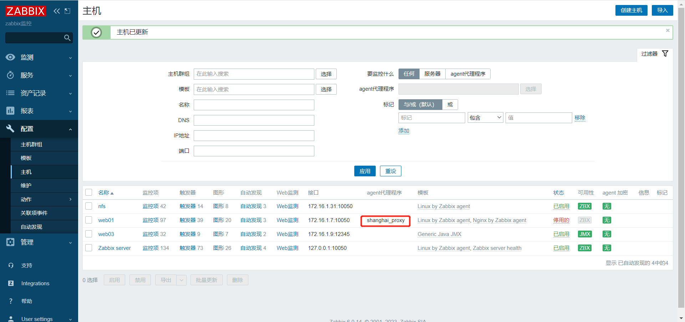Open 监控项 97 for web01

[154, 220]
